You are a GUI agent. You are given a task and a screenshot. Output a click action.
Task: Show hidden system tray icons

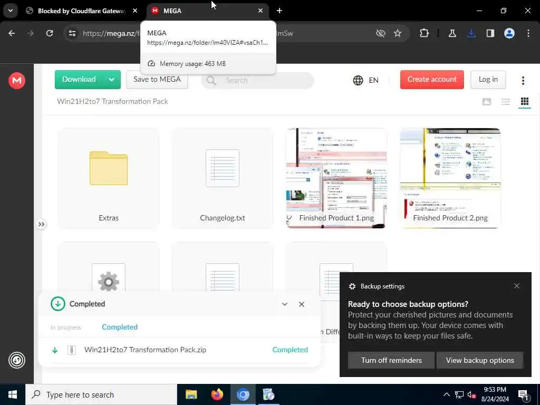(x=446, y=394)
